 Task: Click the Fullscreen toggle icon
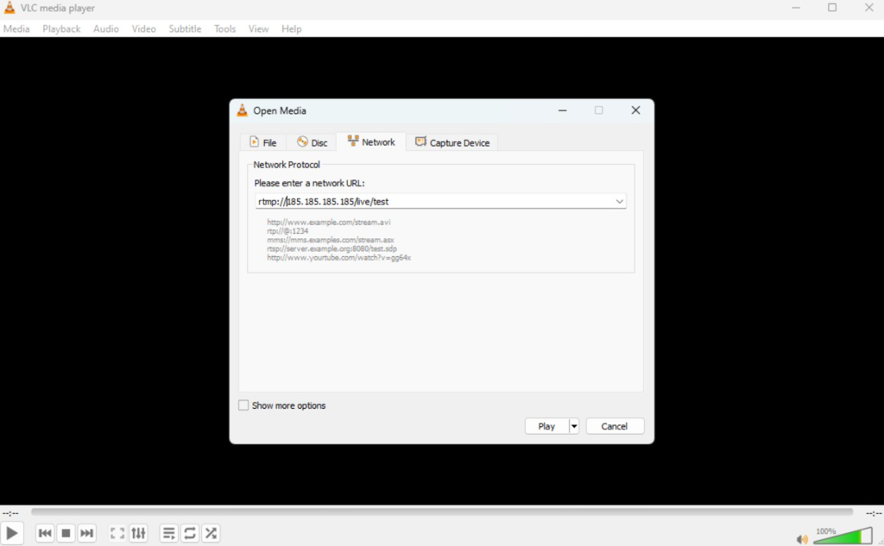(117, 533)
